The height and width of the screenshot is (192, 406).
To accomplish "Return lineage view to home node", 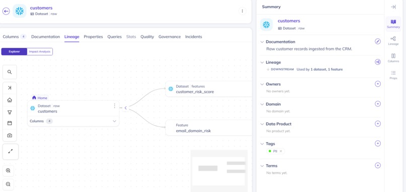I will (x=10, y=100).
